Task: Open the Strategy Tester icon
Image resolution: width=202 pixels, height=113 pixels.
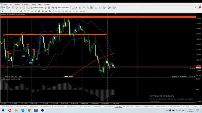Action: click(27, 8)
